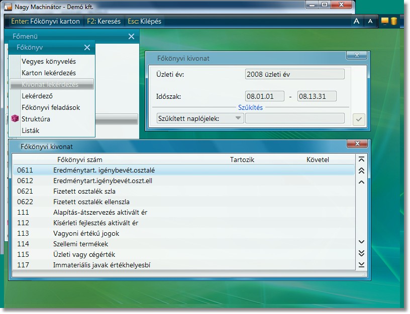Click the pink cube icon beside Struktúra
This screenshot has height=314, width=410.
tap(15, 119)
